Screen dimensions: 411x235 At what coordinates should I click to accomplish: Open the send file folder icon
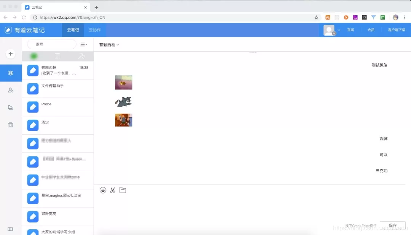[123, 190]
